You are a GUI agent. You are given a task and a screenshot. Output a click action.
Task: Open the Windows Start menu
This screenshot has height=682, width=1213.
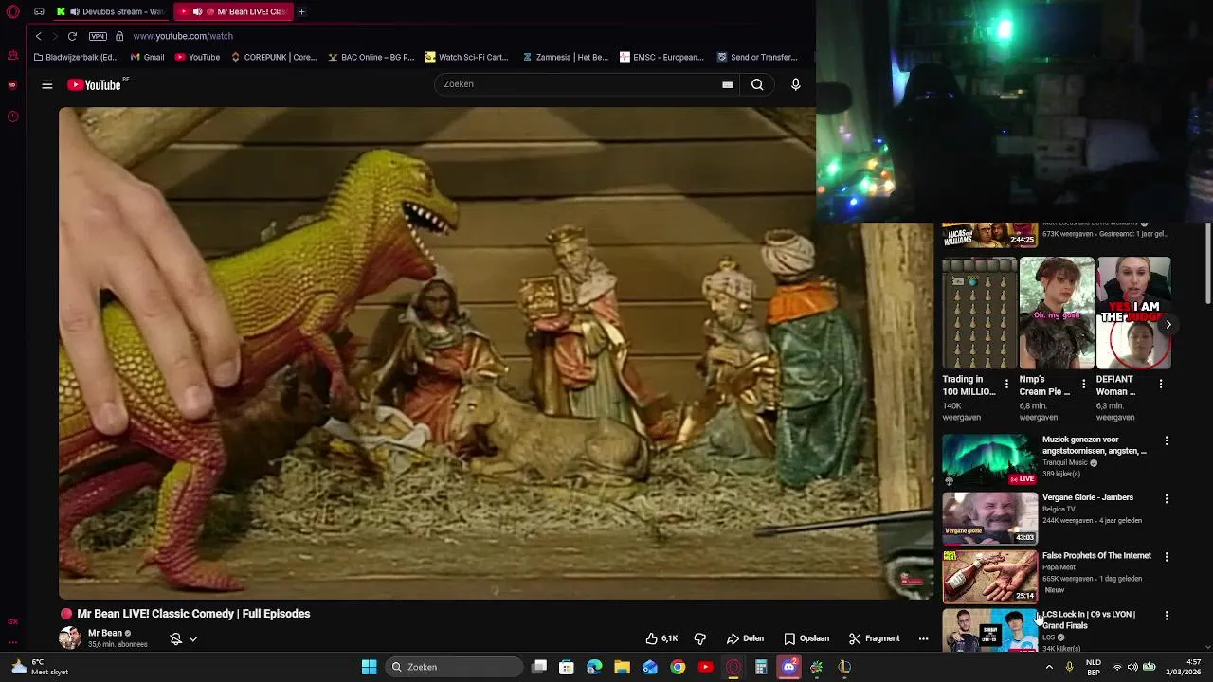tap(369, 667)
